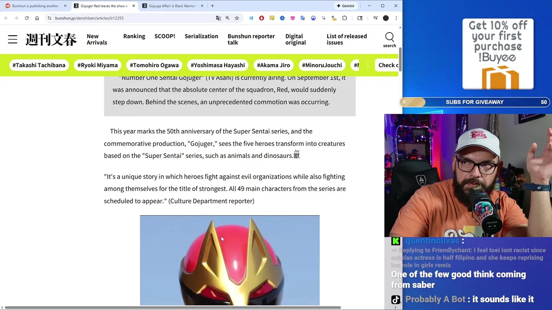Click the horizontal scrollbar at page bottom

tap(172, 307)
